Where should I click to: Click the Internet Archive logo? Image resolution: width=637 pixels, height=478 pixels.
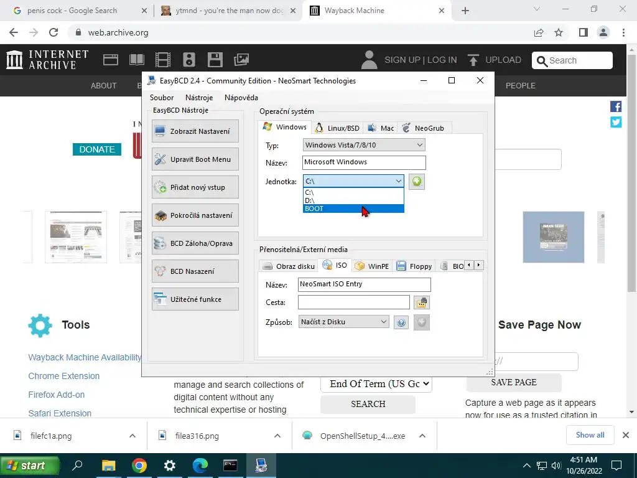(x=47, y=60)
